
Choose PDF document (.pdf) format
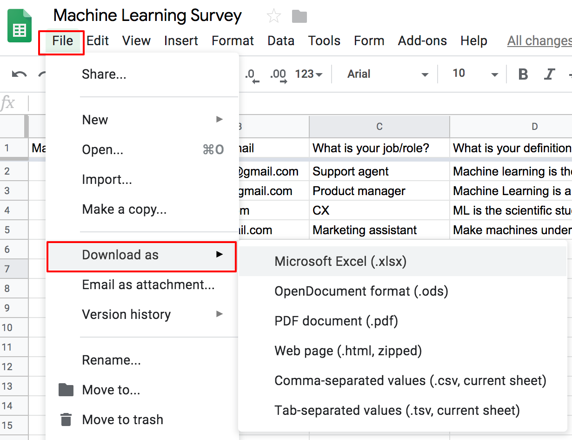[336, 321]
